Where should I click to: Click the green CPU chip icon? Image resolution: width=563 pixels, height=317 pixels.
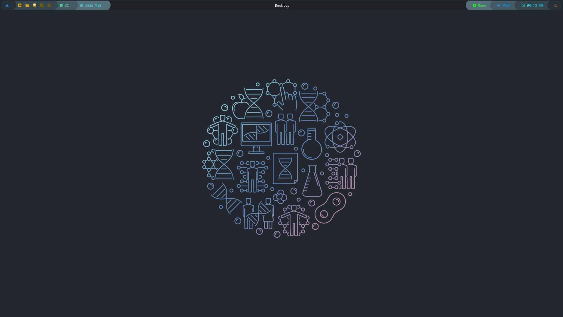click(61, 5)
